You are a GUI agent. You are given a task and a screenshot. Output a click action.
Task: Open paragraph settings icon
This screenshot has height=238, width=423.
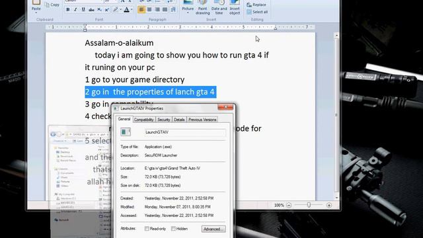173,10
